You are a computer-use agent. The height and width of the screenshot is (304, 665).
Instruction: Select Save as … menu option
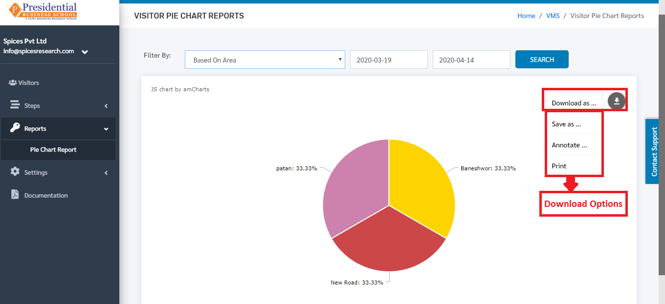(574, 124)
